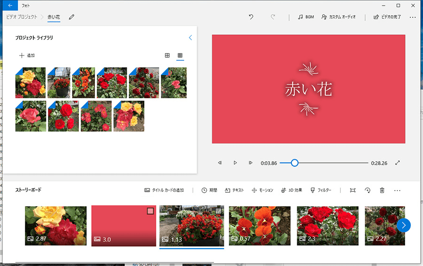Collapse the project library panel

coord(190,38)
